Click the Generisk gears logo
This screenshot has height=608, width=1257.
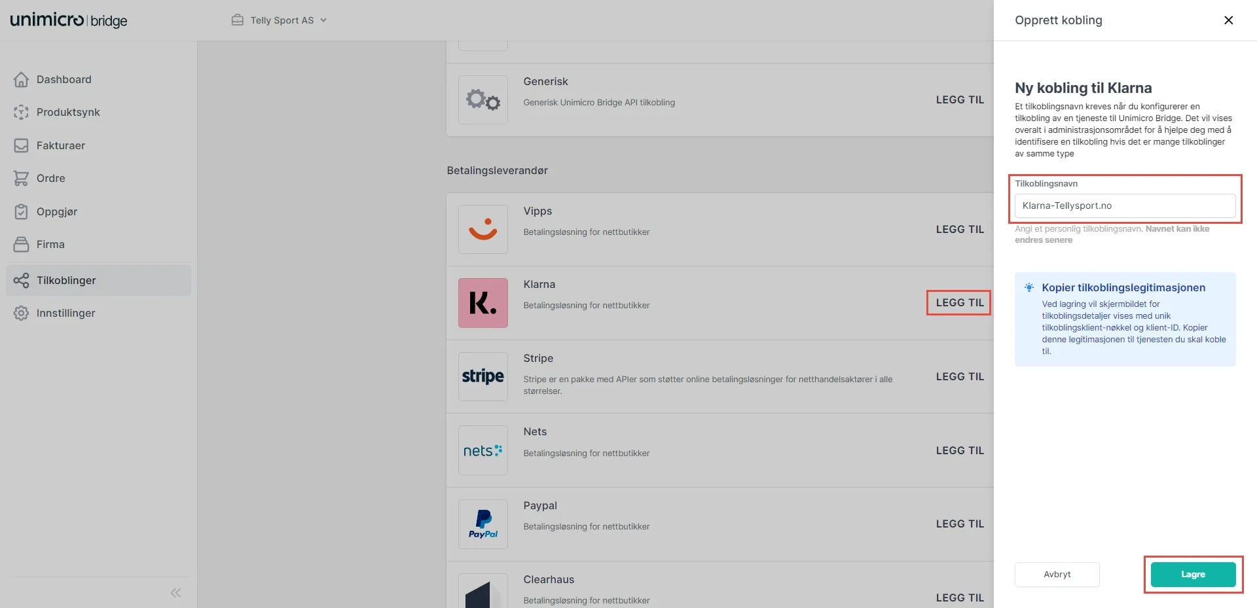(x=483, y=99)
